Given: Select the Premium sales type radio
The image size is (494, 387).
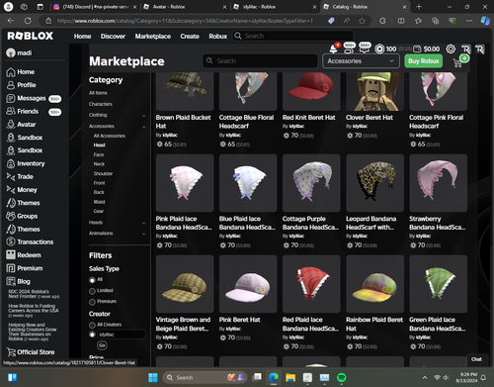Looking at the screenshot, I should pos(92,302).
